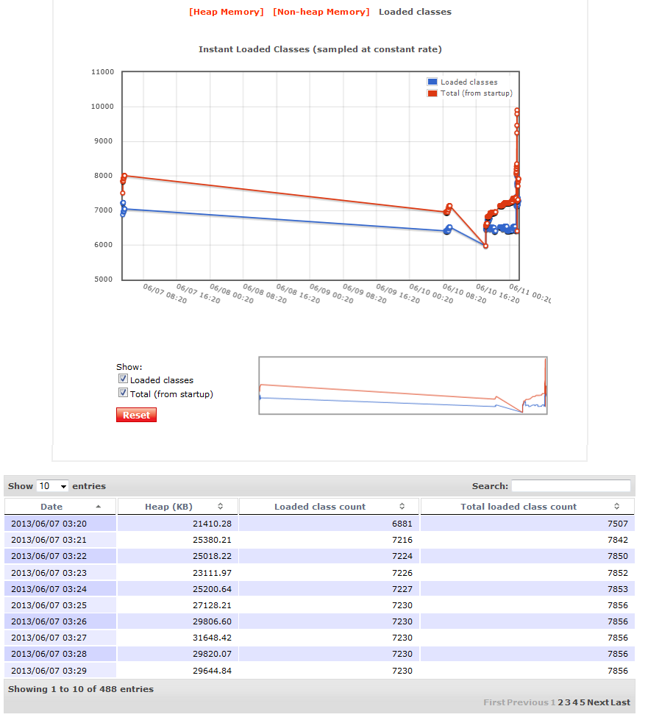This screenshot has height=720, width=648.
Task: Click total loaded class count 7507
Action: [618, 524]
